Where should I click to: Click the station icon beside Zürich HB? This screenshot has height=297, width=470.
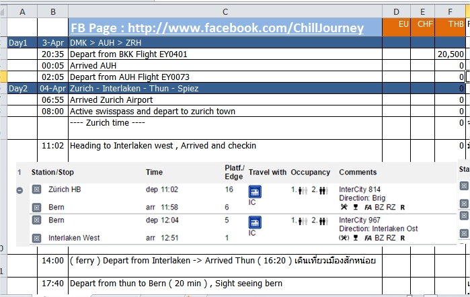pyautogui.click(x=36, y=189)
